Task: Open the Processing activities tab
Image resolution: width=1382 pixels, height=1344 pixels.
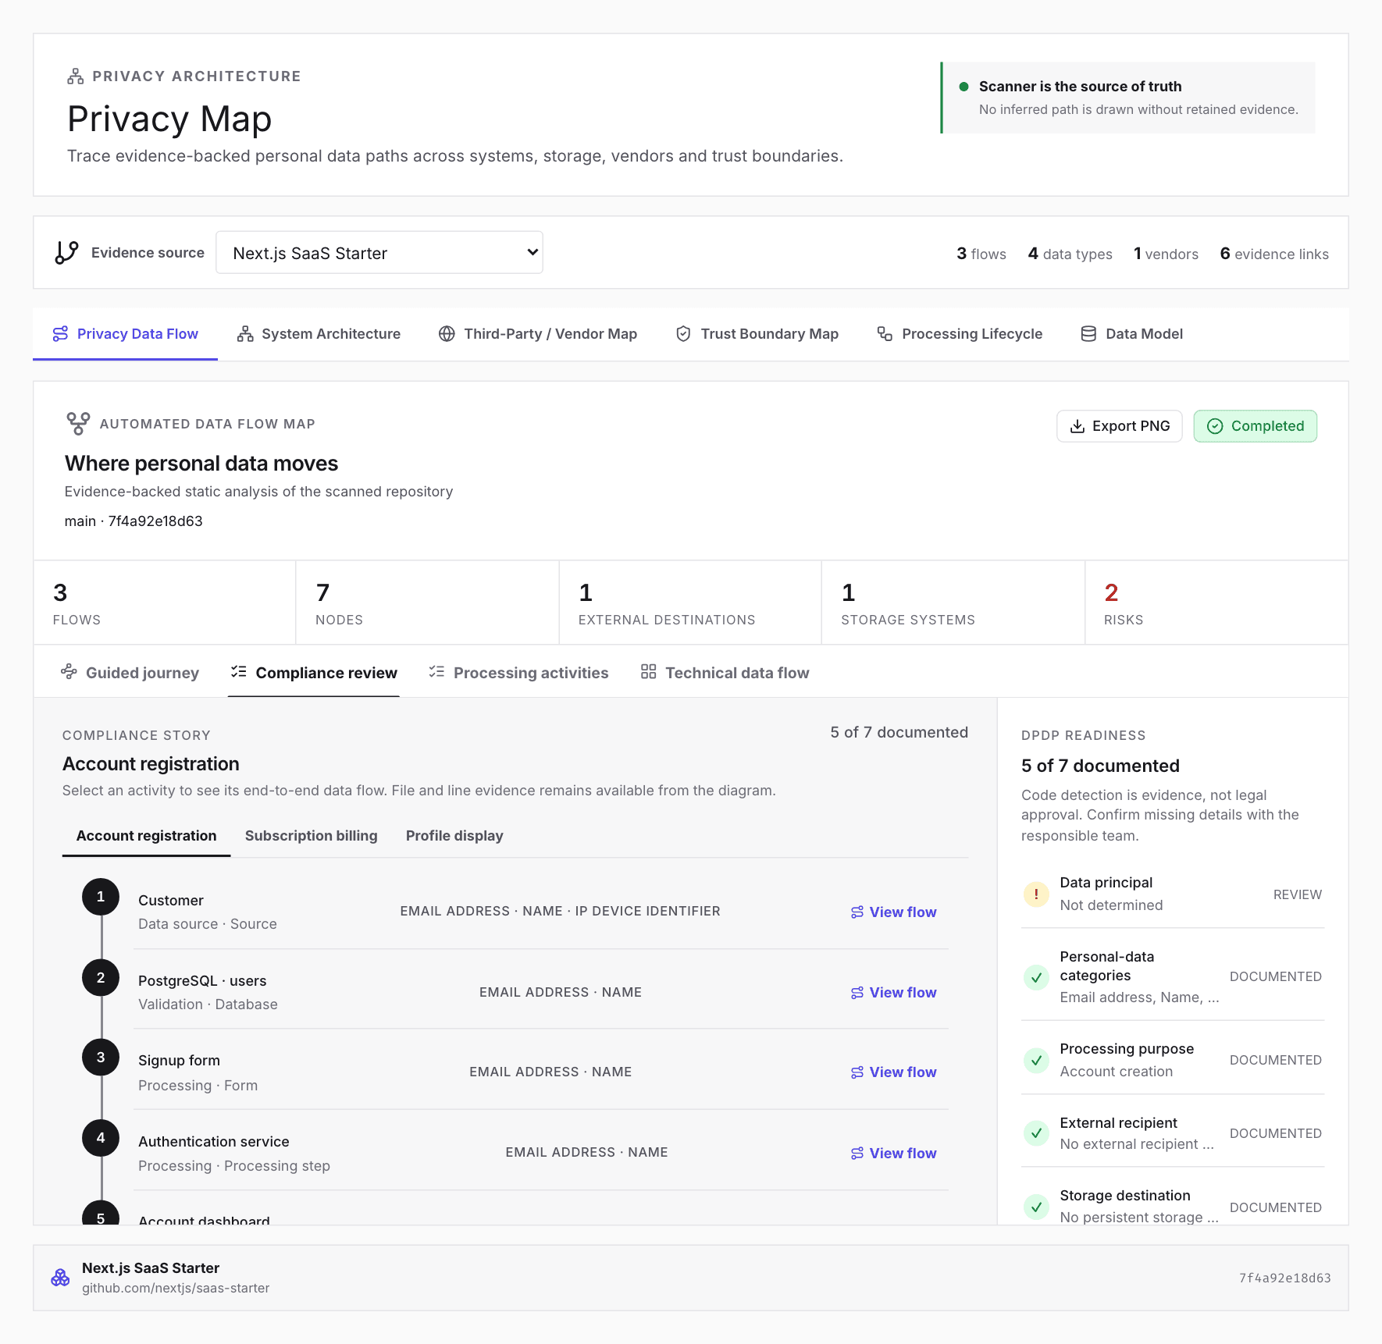Action: tap(518, 673)
